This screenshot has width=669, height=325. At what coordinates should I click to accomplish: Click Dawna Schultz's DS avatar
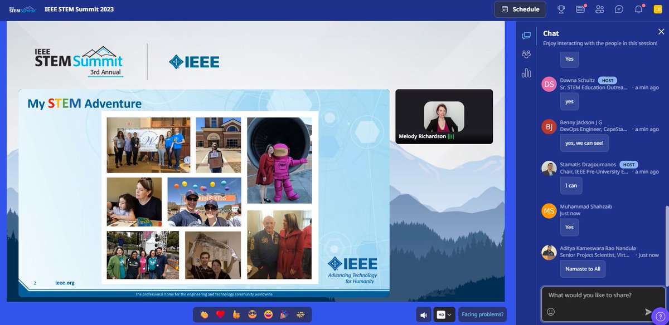tap(549, 84)
